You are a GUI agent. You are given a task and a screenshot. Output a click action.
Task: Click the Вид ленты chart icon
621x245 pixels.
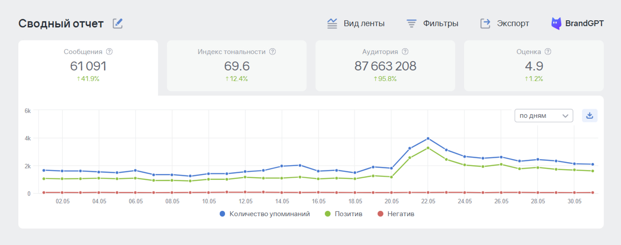[332, 23]
